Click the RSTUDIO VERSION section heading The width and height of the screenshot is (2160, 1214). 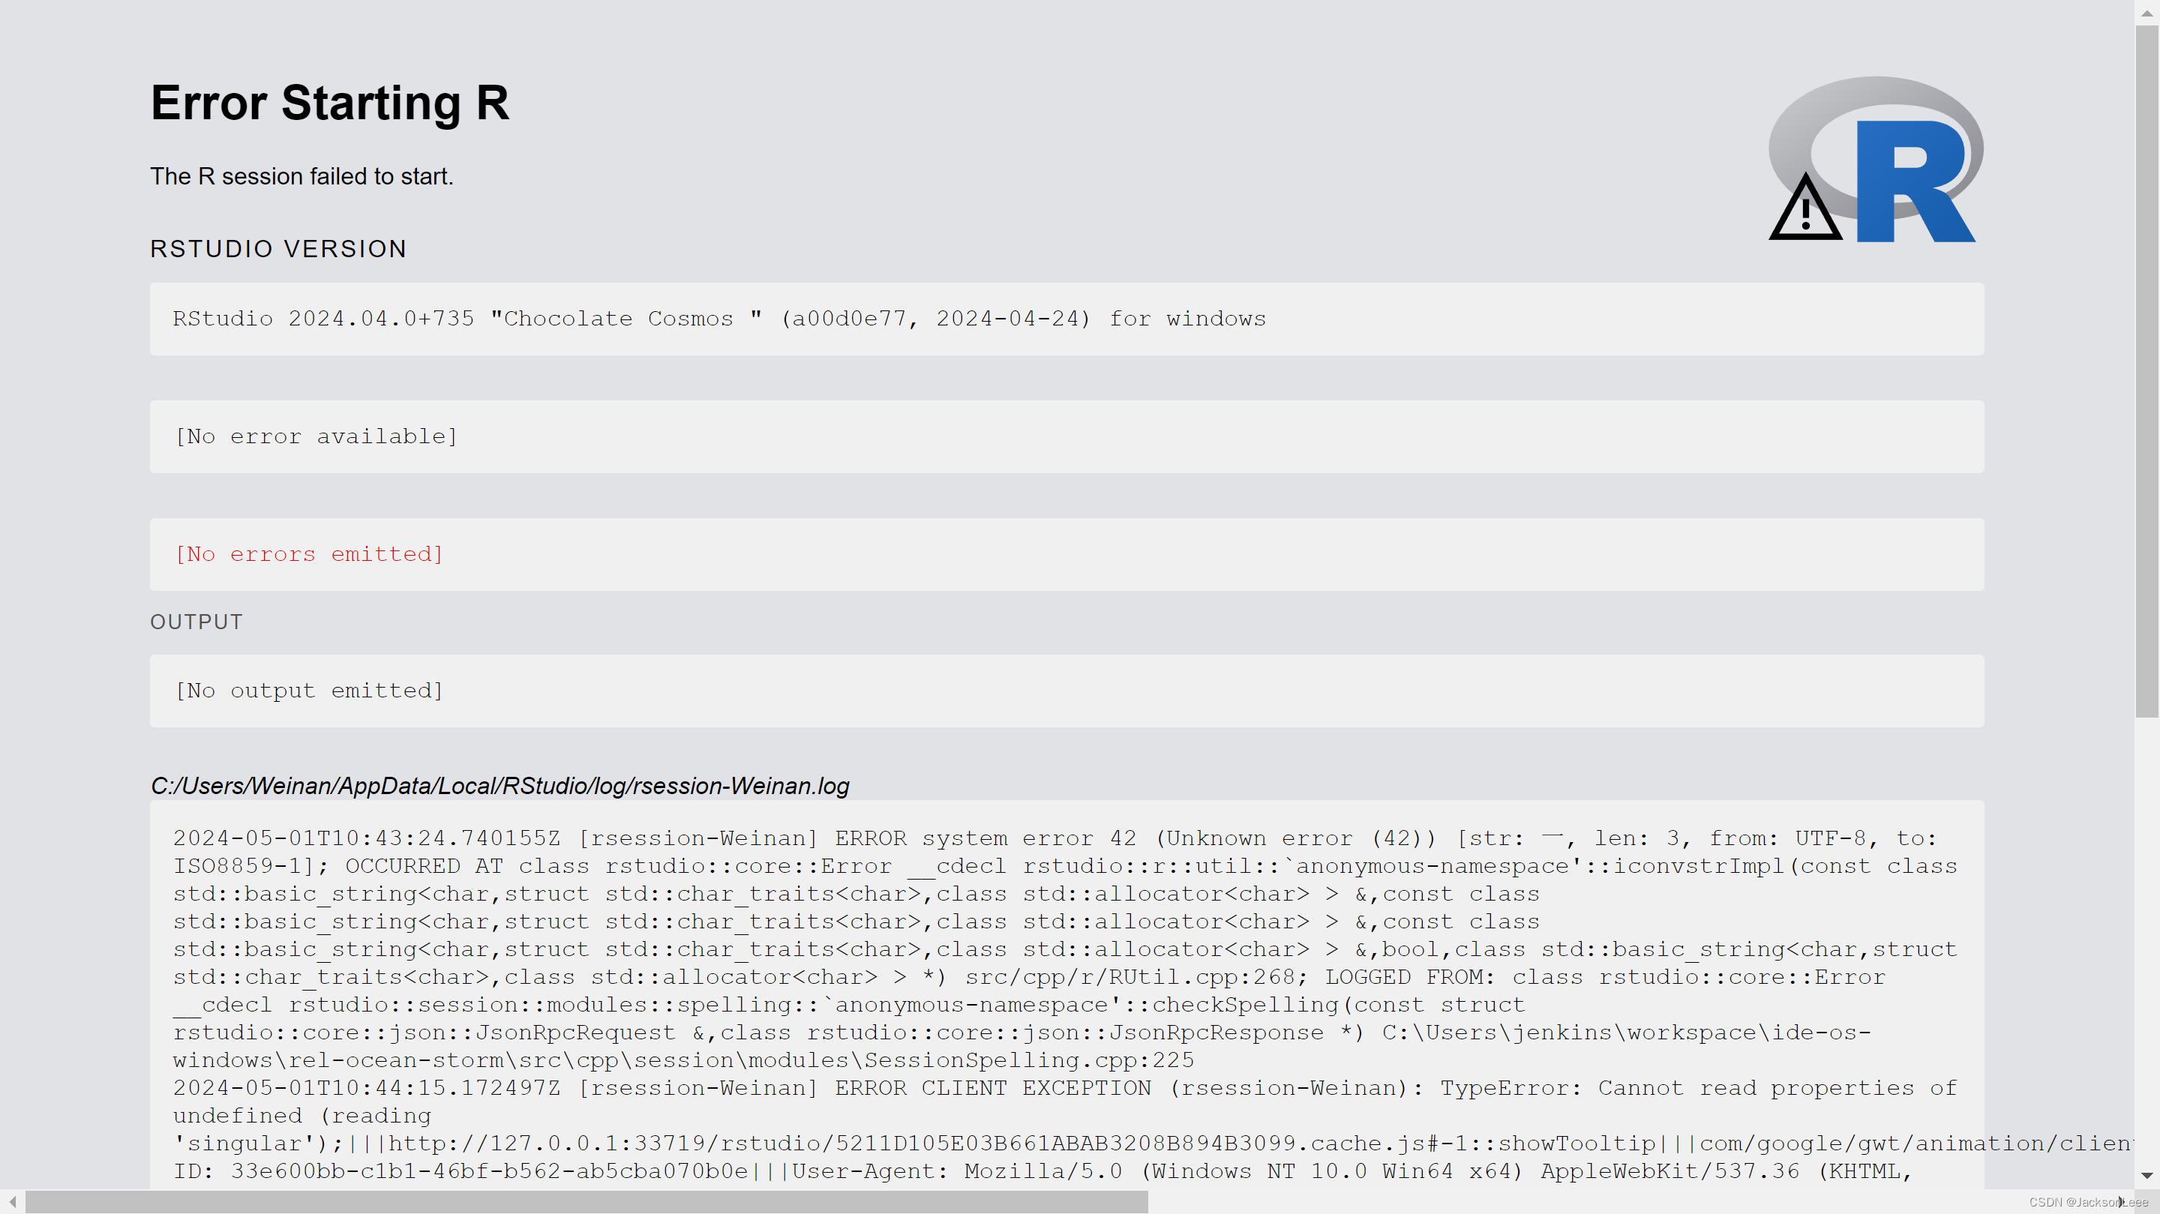(277, 249)
